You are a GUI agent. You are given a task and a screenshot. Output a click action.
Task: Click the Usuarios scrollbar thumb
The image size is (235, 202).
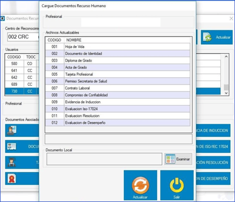(226, 87)
